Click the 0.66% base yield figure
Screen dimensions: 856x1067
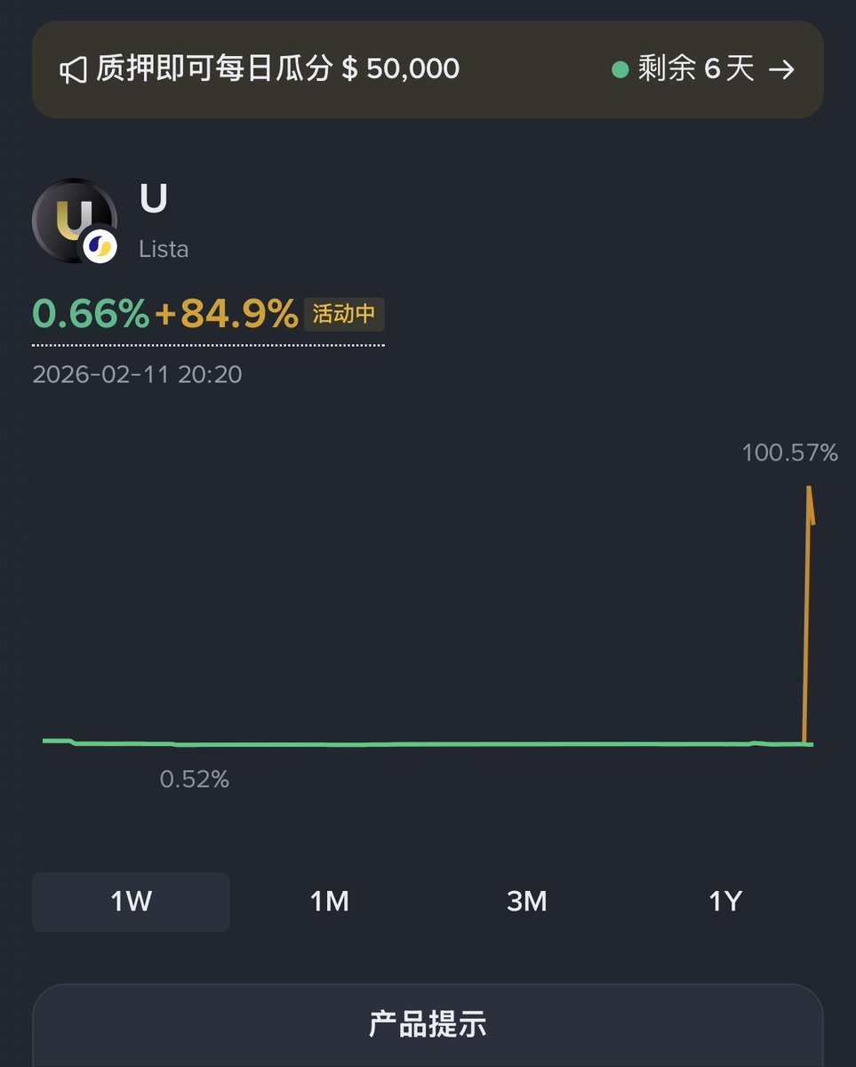coord(91,314)
